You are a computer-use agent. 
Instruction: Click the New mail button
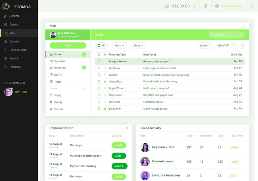pyautogui.click(x=68, y=45)
